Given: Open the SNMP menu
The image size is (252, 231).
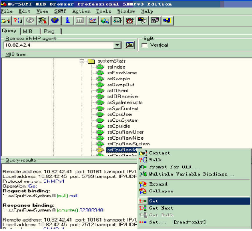Looking at the screenshot, I should pos(60,11).
